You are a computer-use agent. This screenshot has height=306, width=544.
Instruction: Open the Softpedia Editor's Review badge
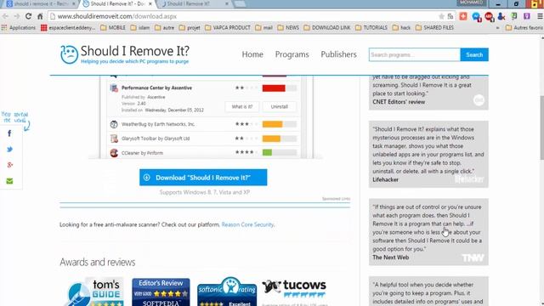pyautogui.click(x=161, y=292)
